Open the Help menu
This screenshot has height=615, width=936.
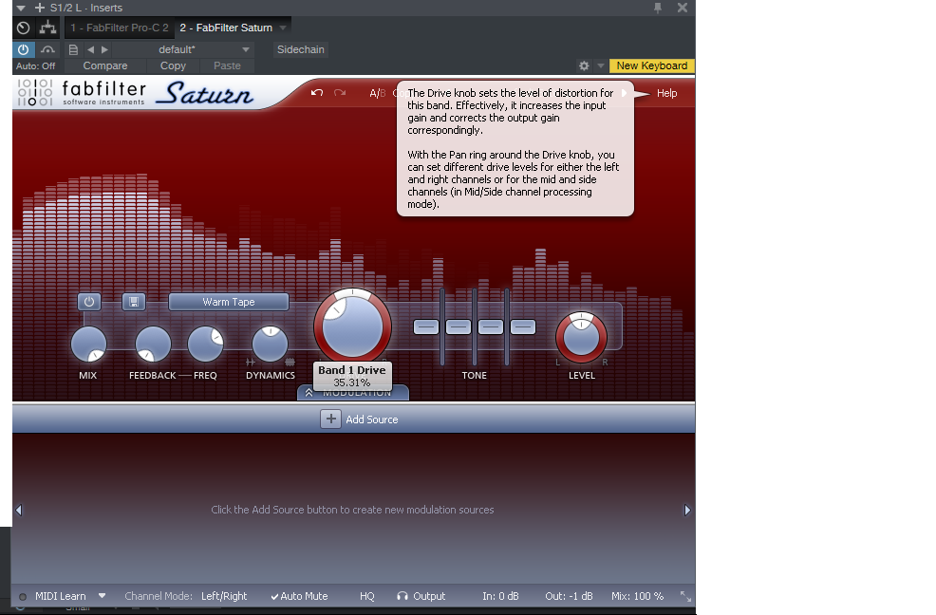[x=666, y=93]
